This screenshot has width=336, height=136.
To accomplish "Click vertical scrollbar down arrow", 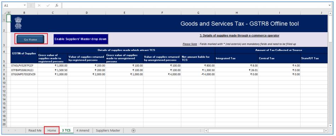I will click(x=330, y=125).
